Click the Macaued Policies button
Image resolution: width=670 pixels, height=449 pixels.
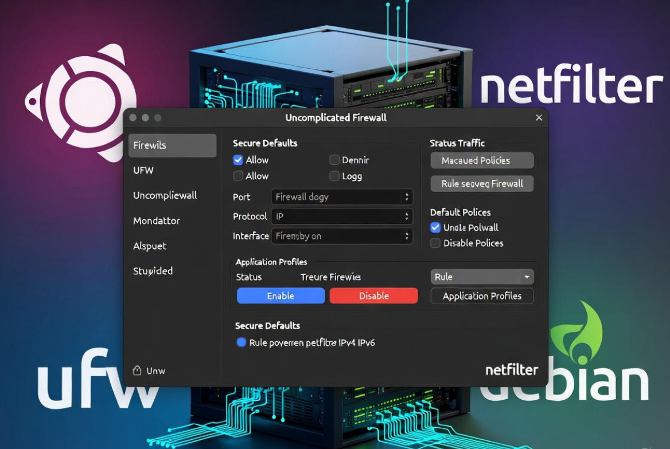point(482,161)
